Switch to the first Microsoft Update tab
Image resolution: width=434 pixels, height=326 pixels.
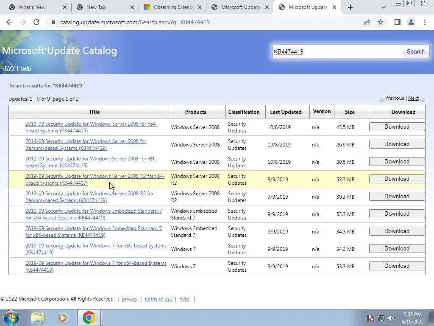240,7
